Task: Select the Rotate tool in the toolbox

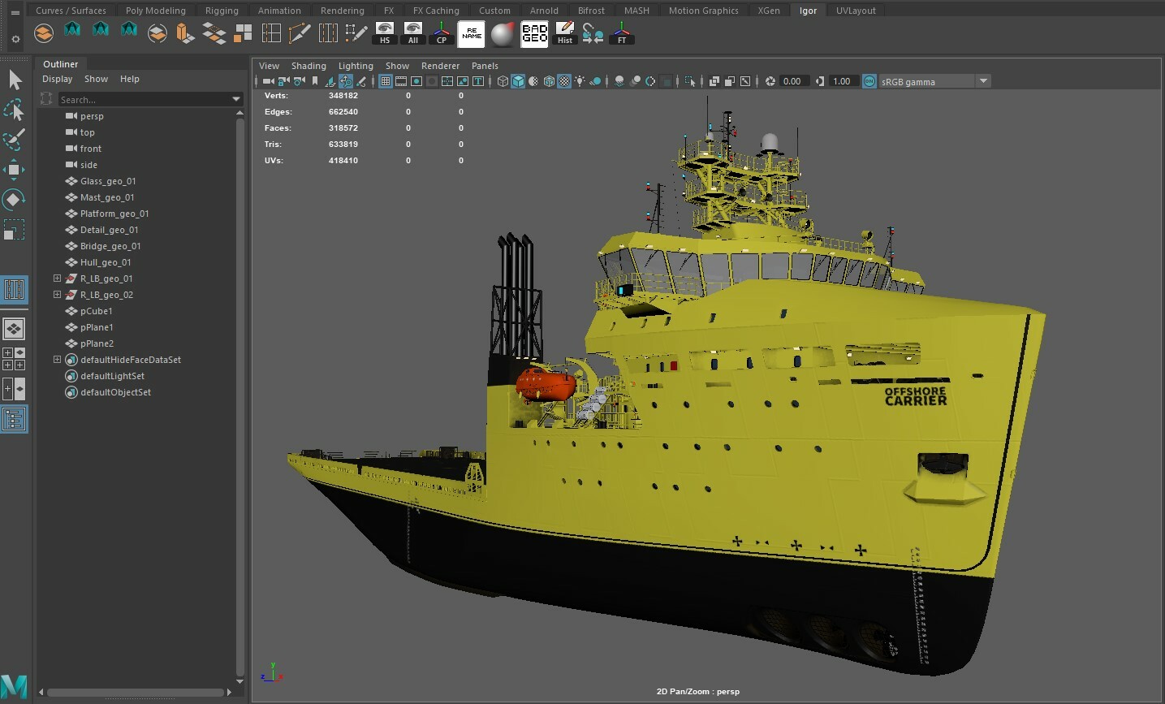Action: 14,200
